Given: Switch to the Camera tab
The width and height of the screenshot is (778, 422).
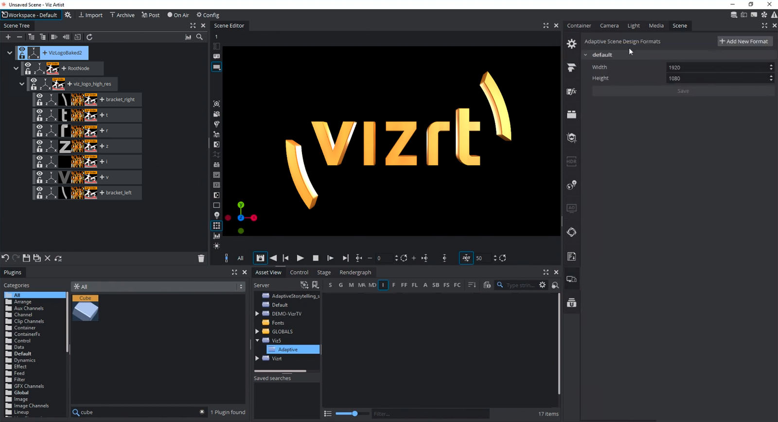Looking at the screenshot, I should point(609,26).
